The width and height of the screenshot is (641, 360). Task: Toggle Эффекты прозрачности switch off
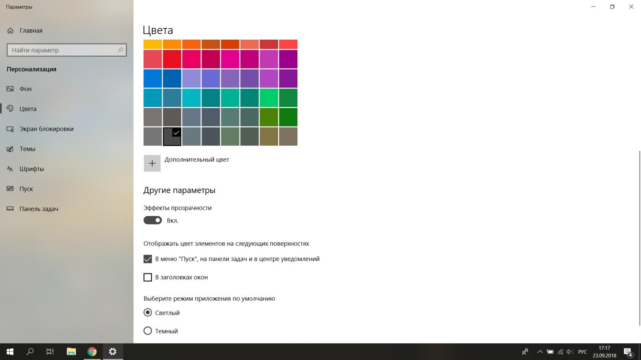(x=153, y=220)
